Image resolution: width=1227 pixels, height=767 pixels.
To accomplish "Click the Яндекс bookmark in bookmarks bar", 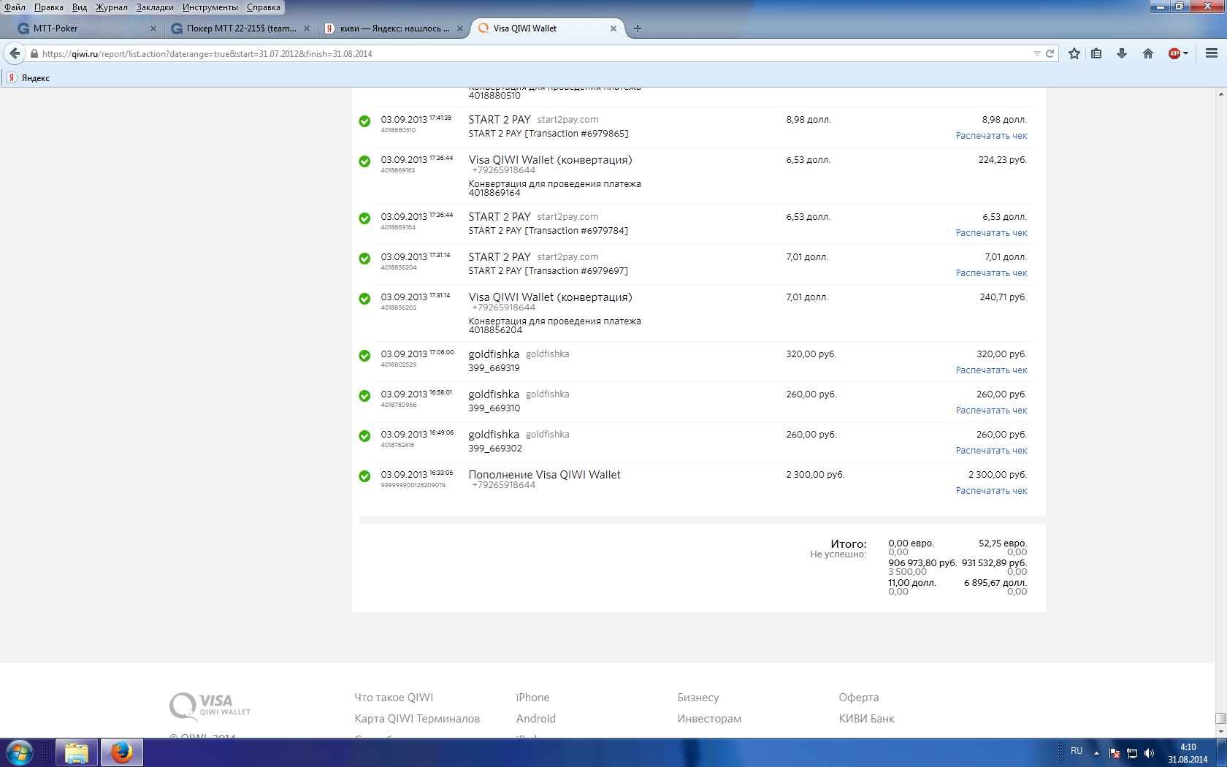I will tap(28, 78).
